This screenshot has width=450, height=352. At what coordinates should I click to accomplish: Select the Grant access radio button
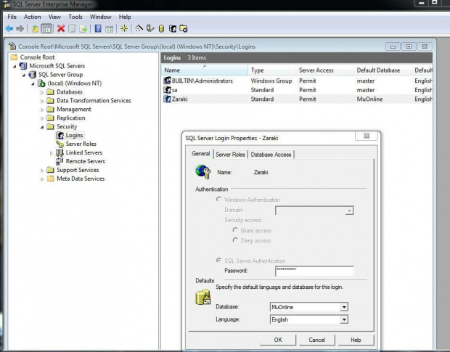(x=235, y=230)
